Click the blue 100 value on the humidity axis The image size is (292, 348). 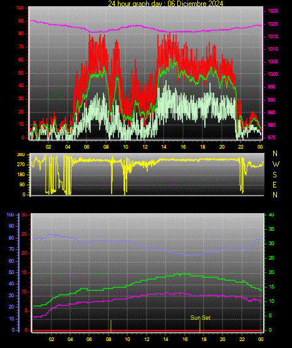pyautogui.click(x=11, y=215)
